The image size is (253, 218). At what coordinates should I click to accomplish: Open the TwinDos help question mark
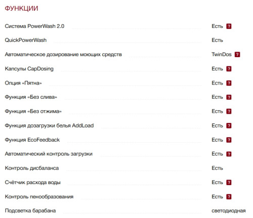coord(237,55)
